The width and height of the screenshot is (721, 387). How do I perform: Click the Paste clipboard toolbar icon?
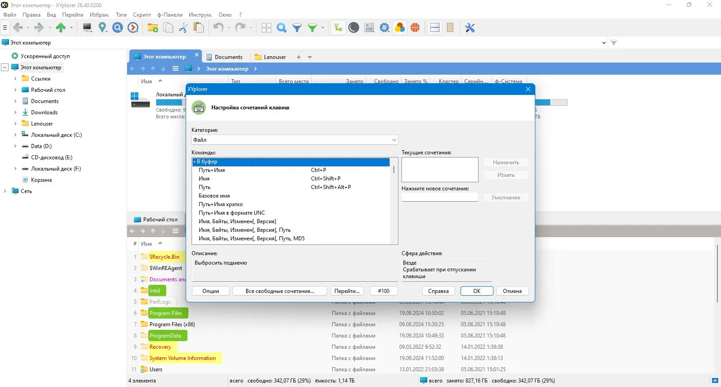coord(198,28)
